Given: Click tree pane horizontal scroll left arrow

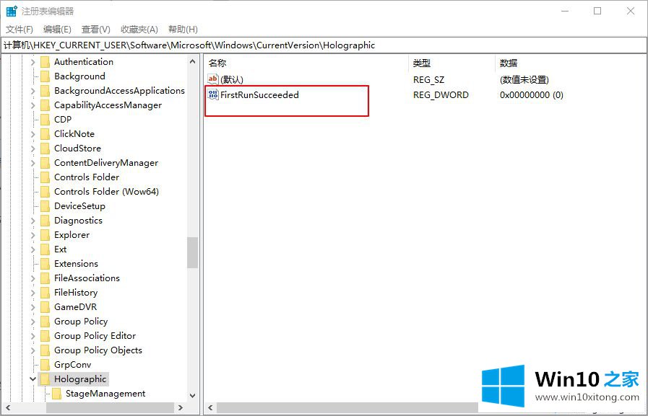Looking at the screenshot, I should tap(7, 408).
